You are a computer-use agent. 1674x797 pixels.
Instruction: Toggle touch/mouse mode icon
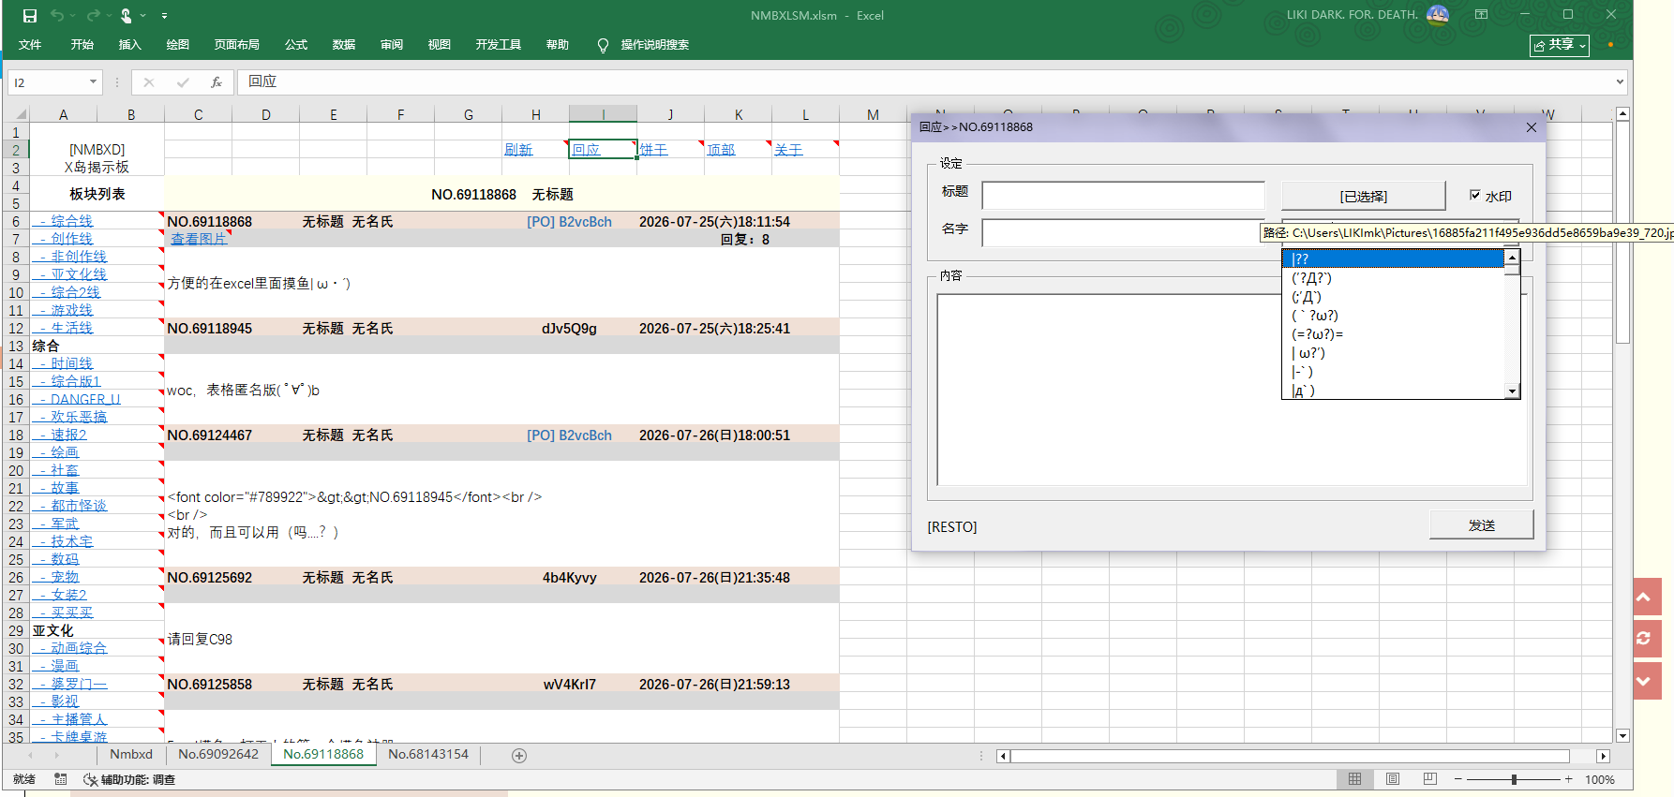pyautogui.click(x=127, y=16)
